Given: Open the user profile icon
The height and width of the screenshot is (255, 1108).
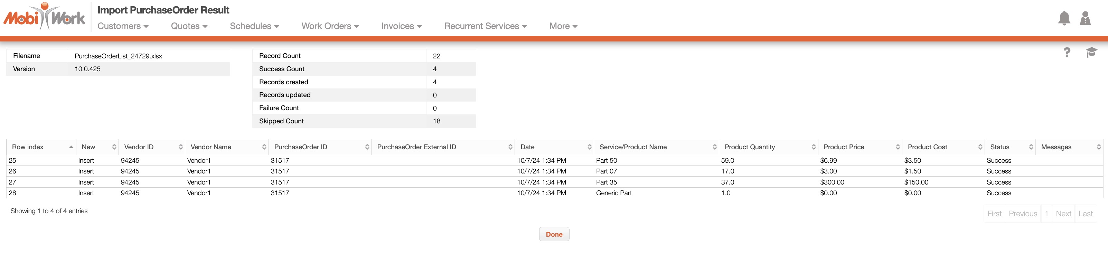Looking at the screenshot, I should (1085, 18).
